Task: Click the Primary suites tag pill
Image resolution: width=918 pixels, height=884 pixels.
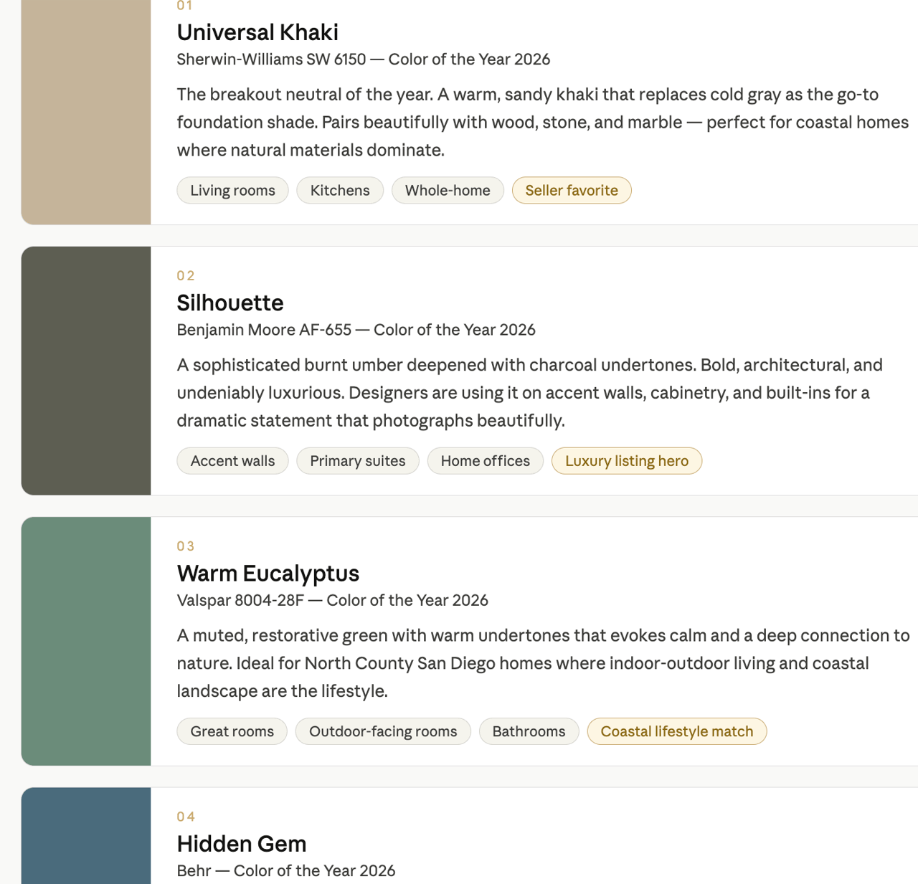Action: 358,460
